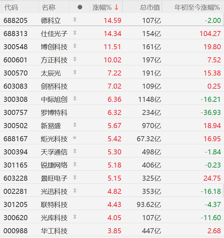Click the 10.02 gain value

(113, 60)
